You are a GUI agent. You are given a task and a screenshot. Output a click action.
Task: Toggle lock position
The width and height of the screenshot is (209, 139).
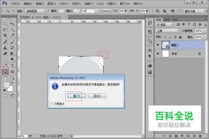click(x=175, y=37)
